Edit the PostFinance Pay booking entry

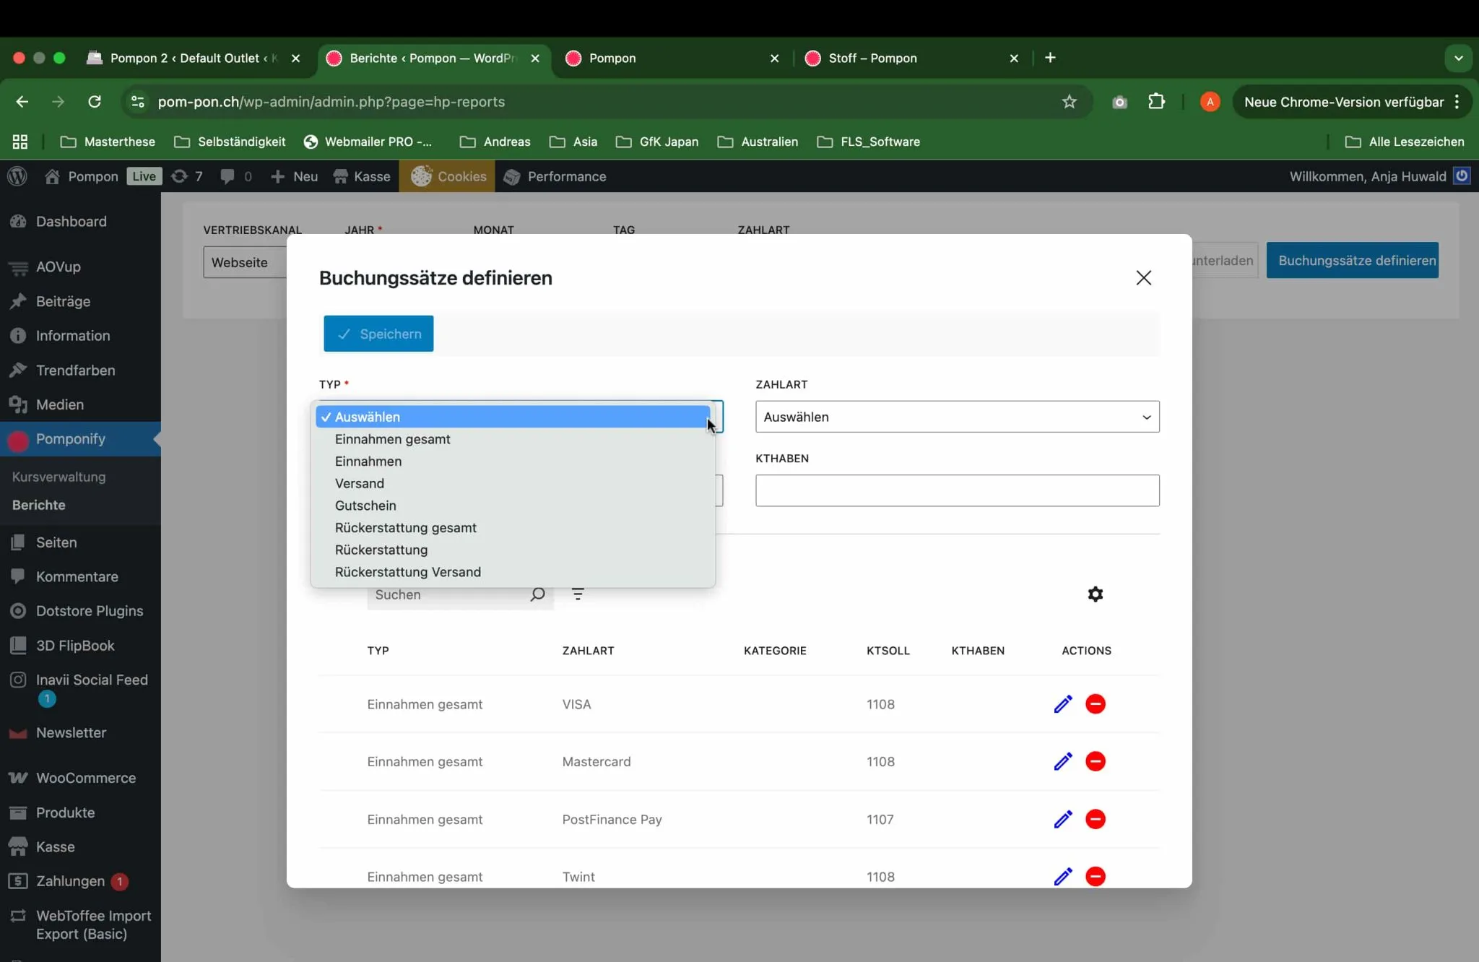[x=1062, y=819]
